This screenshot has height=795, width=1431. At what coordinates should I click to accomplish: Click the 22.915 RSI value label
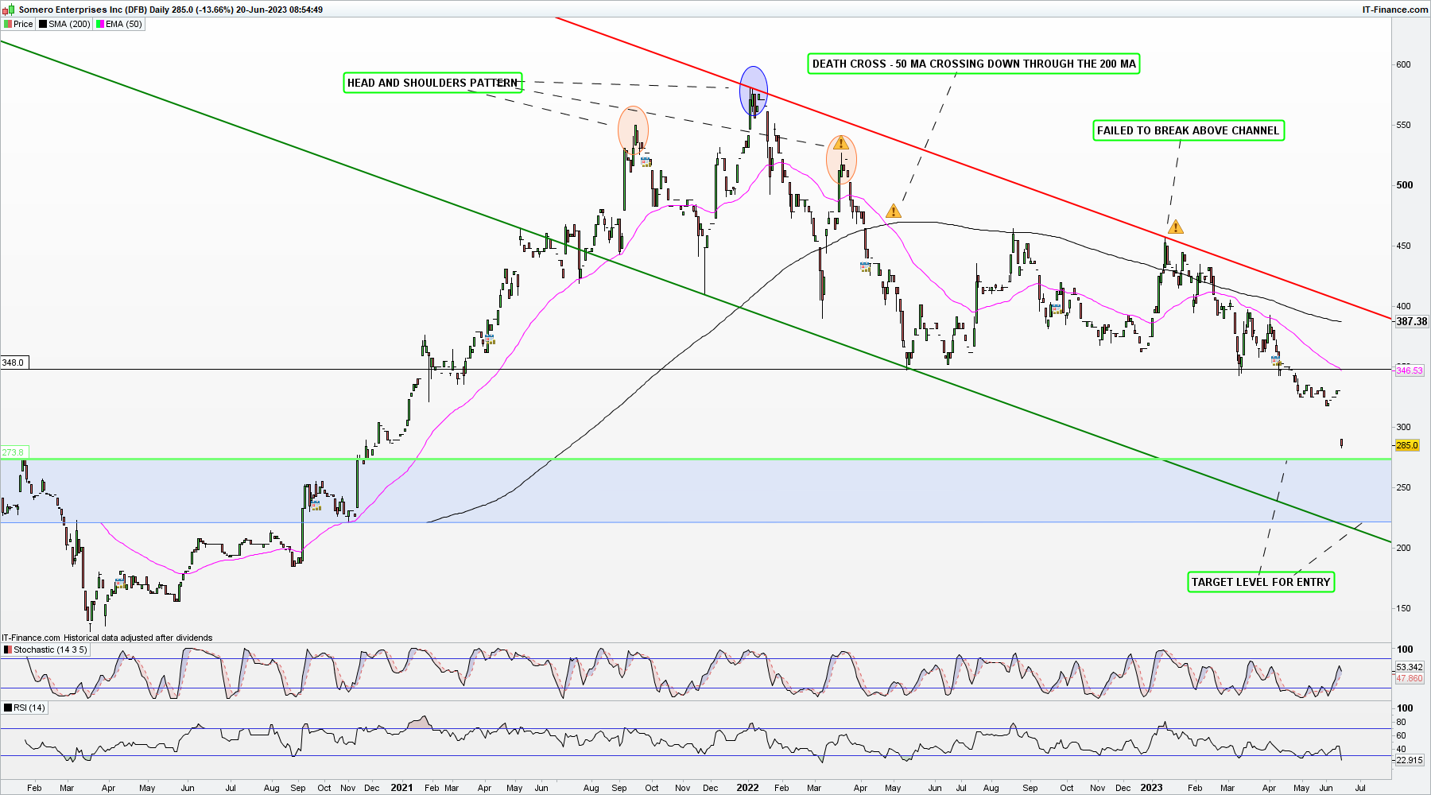coord(1410,760)
